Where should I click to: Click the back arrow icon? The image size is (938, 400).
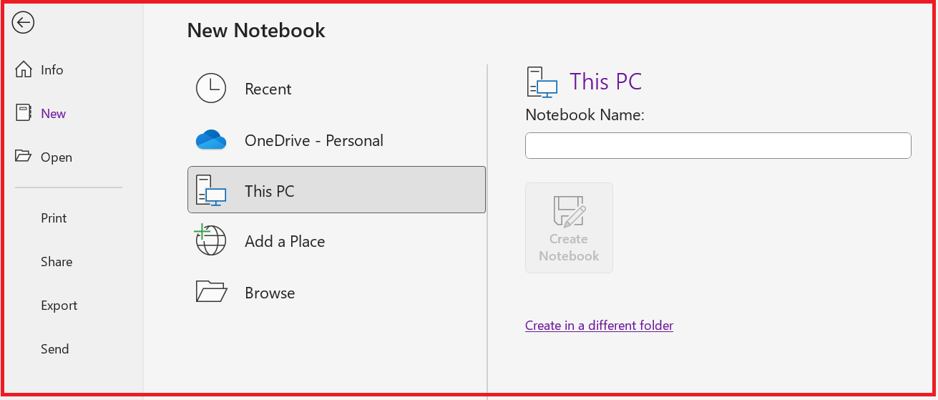click(24, 23)
